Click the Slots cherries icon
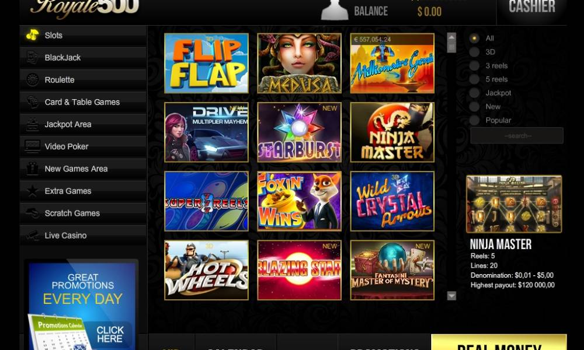584x350 pixels. point(32,36)
